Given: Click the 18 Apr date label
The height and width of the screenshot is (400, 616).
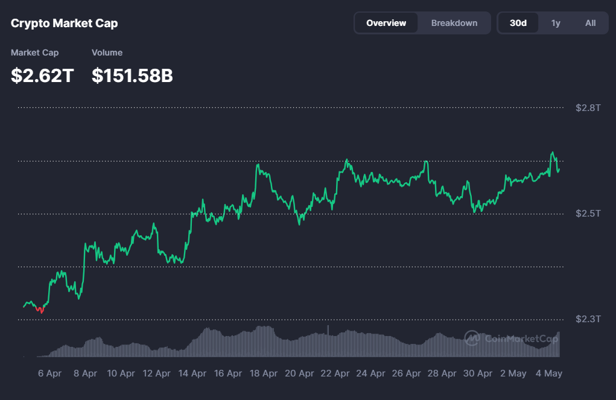Looking at the screenshot, I should [x=264, y=373].
